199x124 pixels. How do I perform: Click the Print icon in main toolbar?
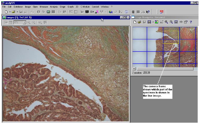tap(32, 12)
